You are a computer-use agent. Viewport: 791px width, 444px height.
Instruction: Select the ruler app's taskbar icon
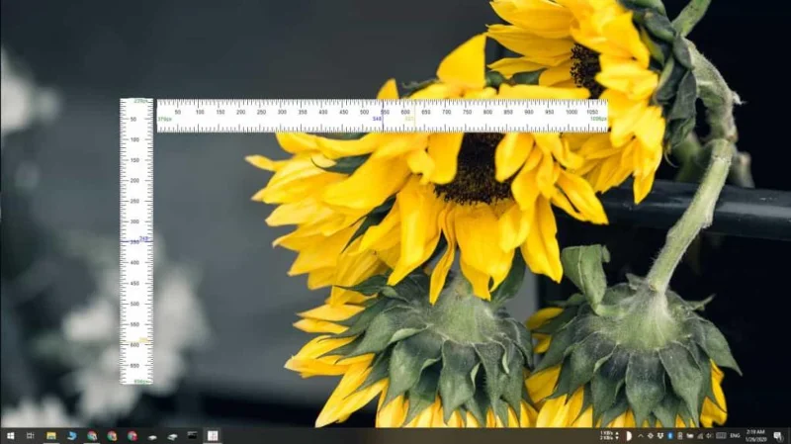[x=213, y=436]
